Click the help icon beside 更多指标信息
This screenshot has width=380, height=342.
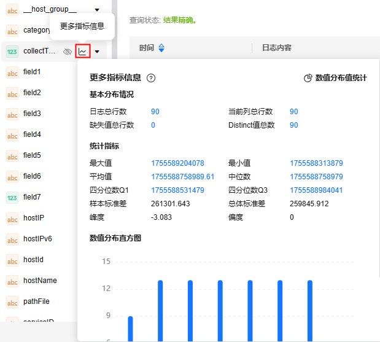[x=151, y=78]
